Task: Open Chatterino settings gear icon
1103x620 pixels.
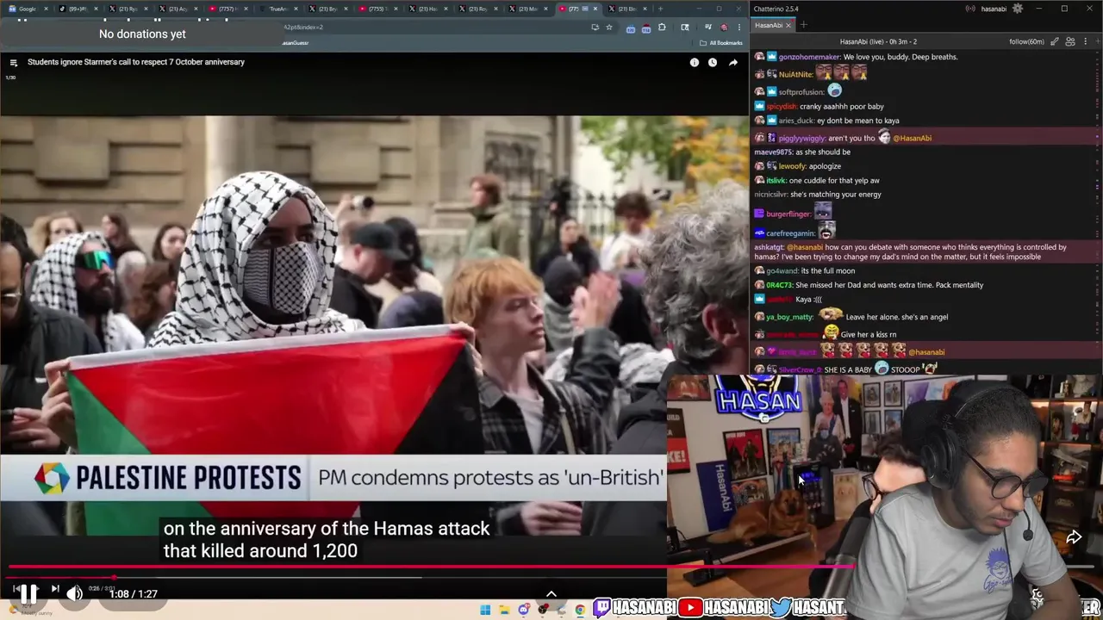Action: coord(1018,9)
